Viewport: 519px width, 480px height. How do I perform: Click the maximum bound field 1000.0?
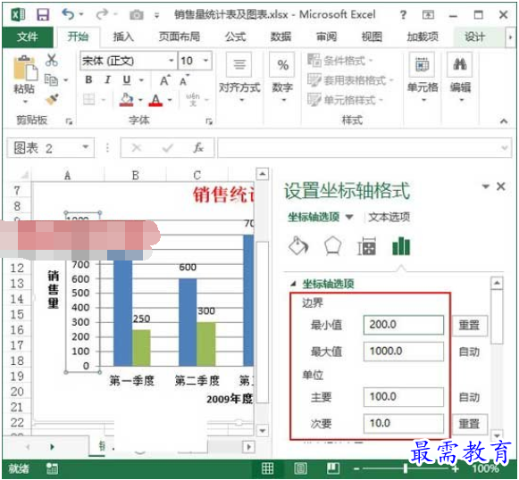click(x=403, y=351)
